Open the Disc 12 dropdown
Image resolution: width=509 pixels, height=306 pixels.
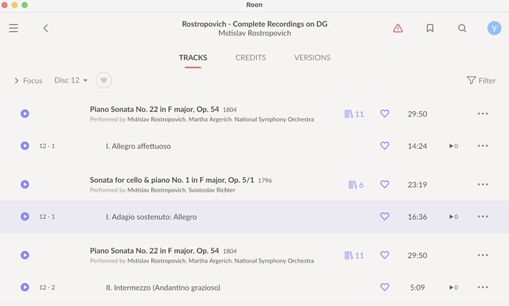point(71,80)
